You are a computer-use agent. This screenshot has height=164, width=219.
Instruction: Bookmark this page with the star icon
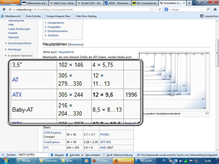[152, 9]
